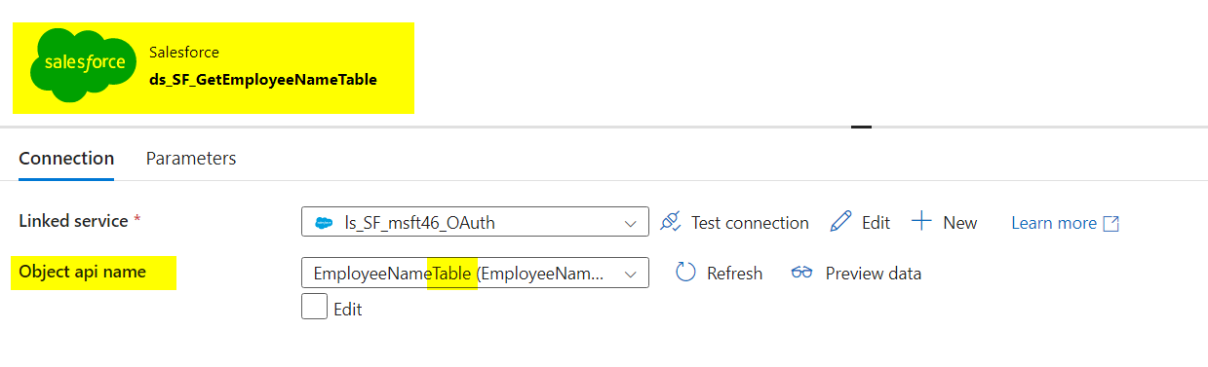Click the Edit pencil icon
Viewport: 1208px width, 367px height.
(x=840, y=222)
